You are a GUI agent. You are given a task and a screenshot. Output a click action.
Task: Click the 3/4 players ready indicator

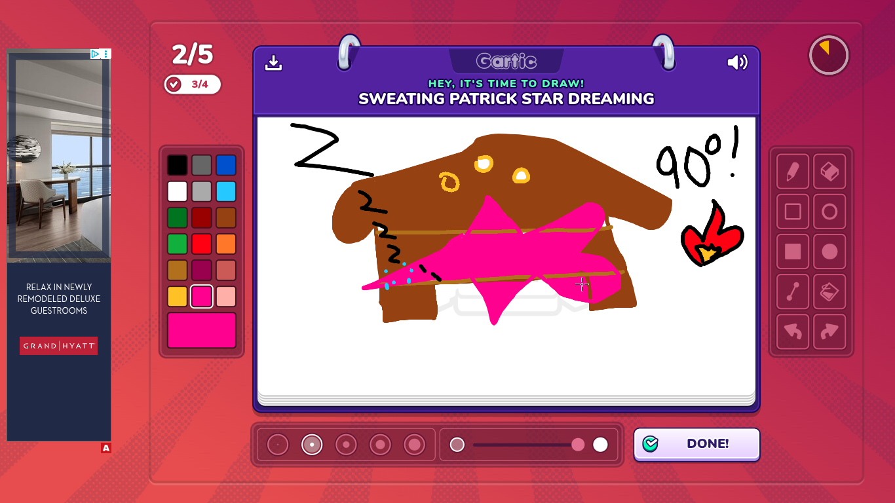point(193,84)
